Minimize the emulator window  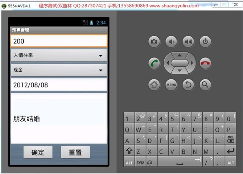pos(216,5)
